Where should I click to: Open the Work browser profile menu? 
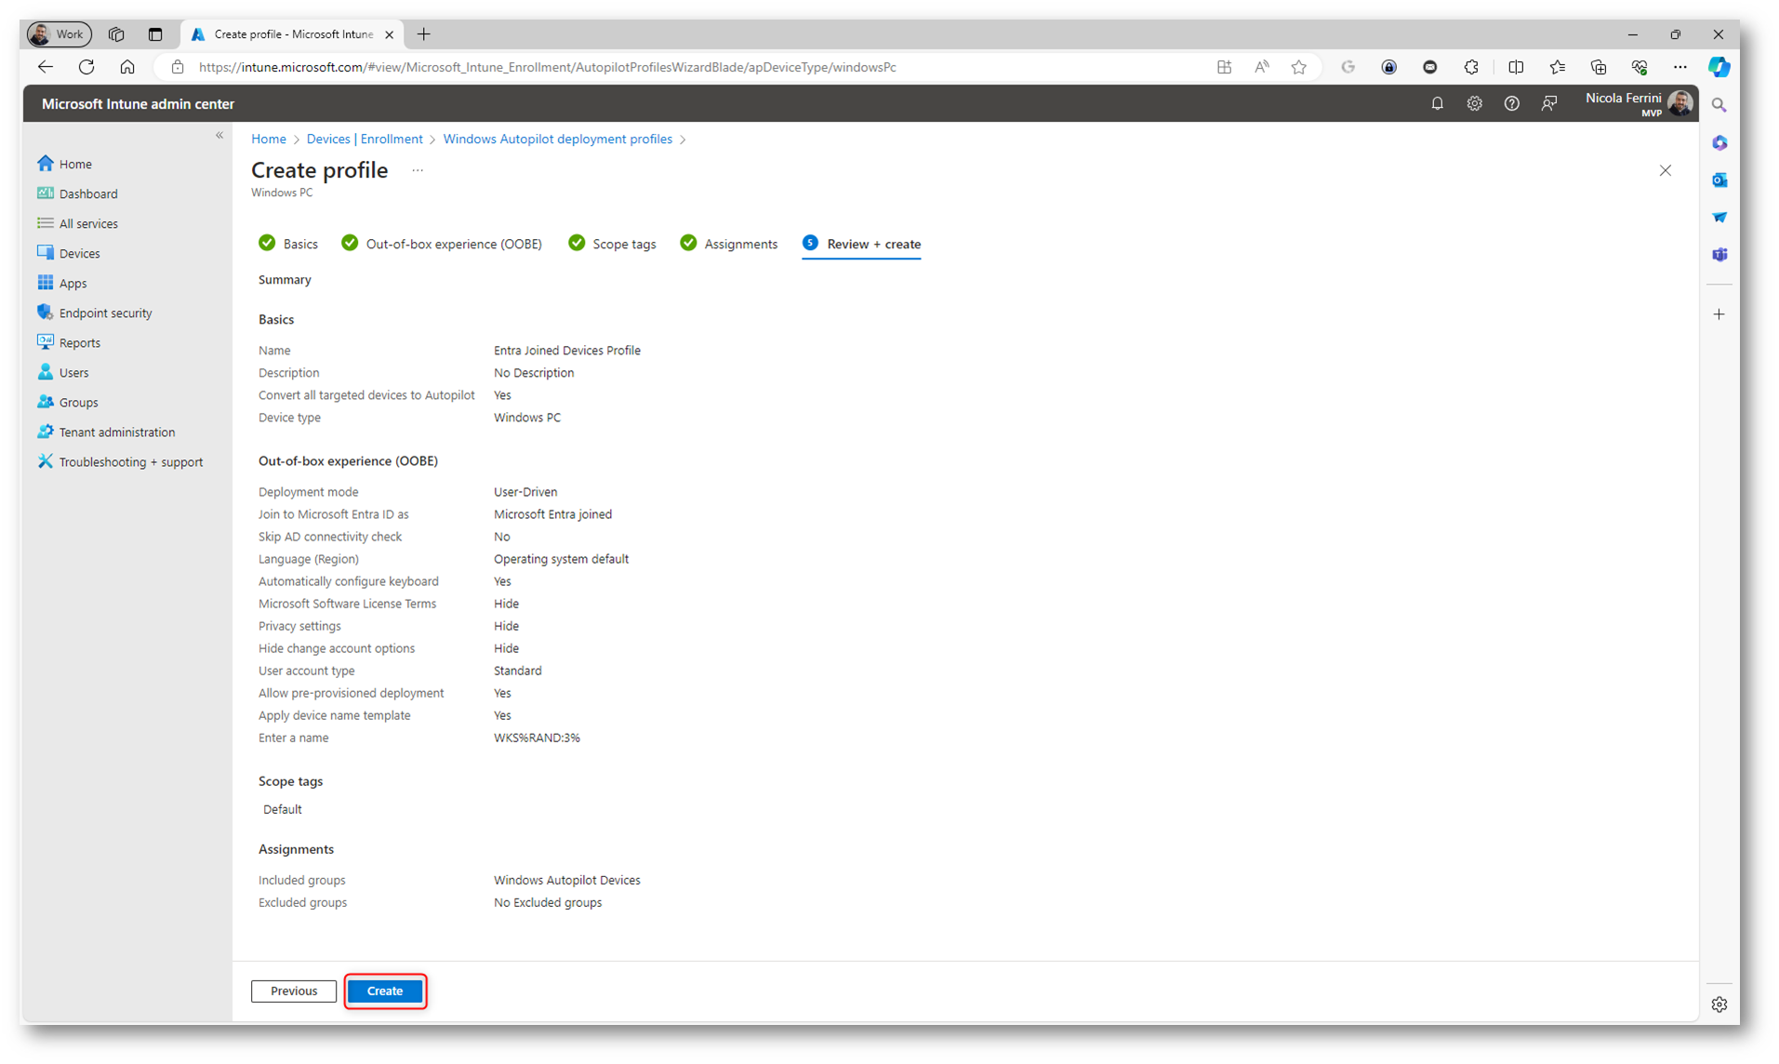(x=59, y=34)
